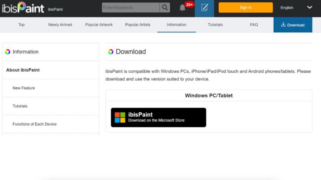Click the blue Download nav button
321x180 pixels.
click(293, 25)
